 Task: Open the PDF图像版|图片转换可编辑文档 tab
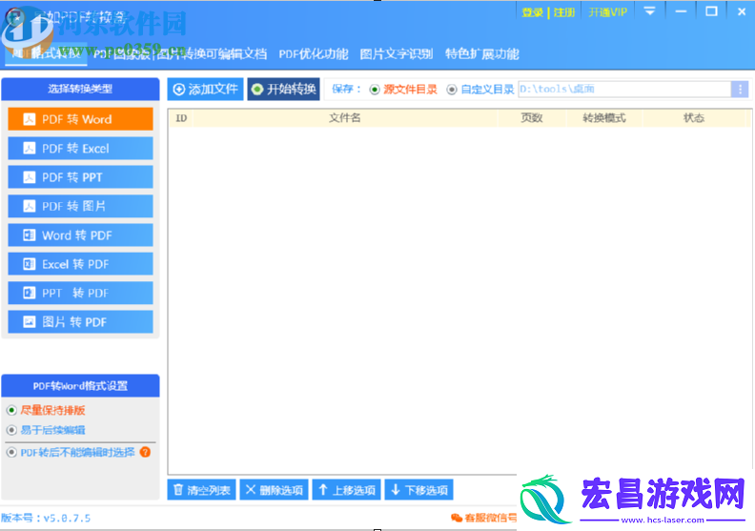pos(180,54)
